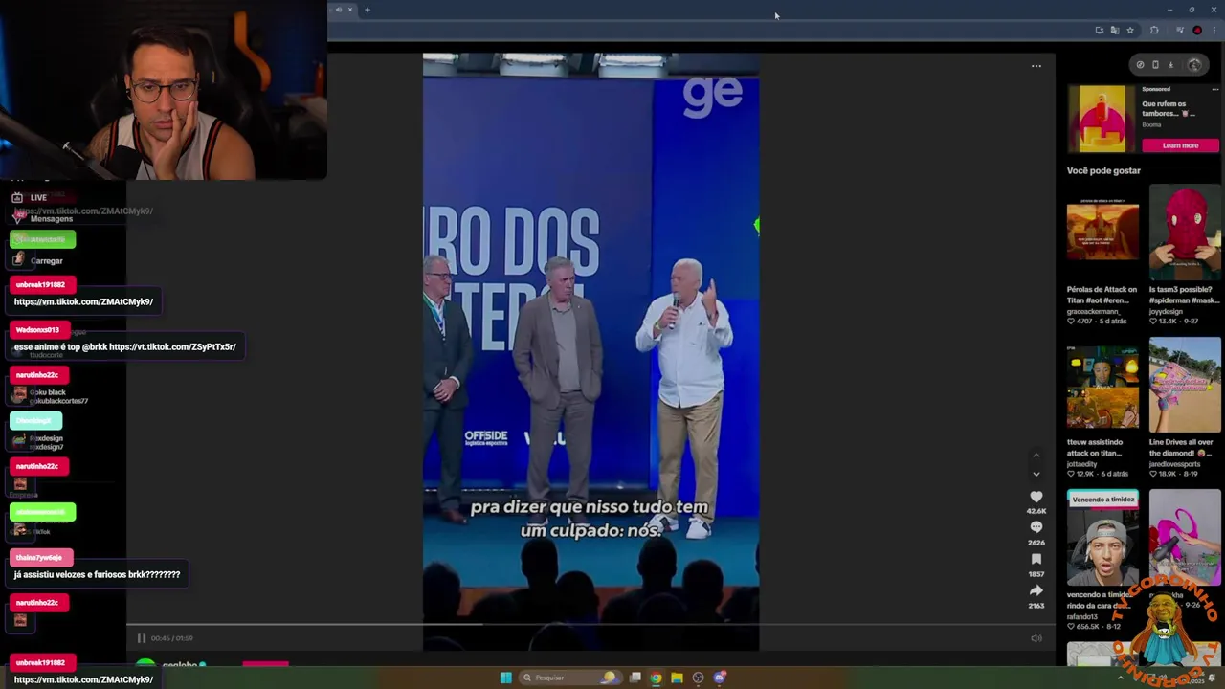Bookmark page with Chrome star icon
Screen dimensions: 1225x689
[1130, 31]
